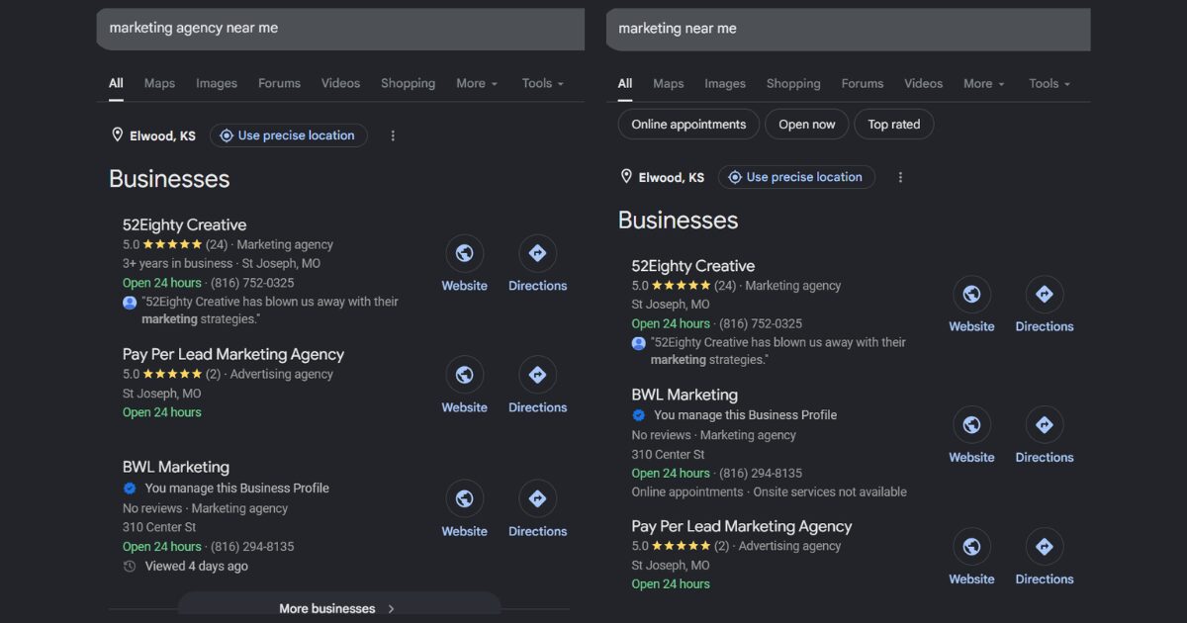The height and width of the screenshot is (623, 1187).
Task: Click Elwood, KS location pin in left search
Action: 117,135
